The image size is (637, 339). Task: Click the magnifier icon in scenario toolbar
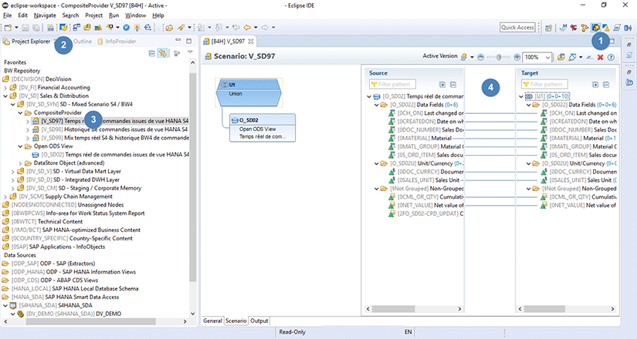click(x=572, y=57)
